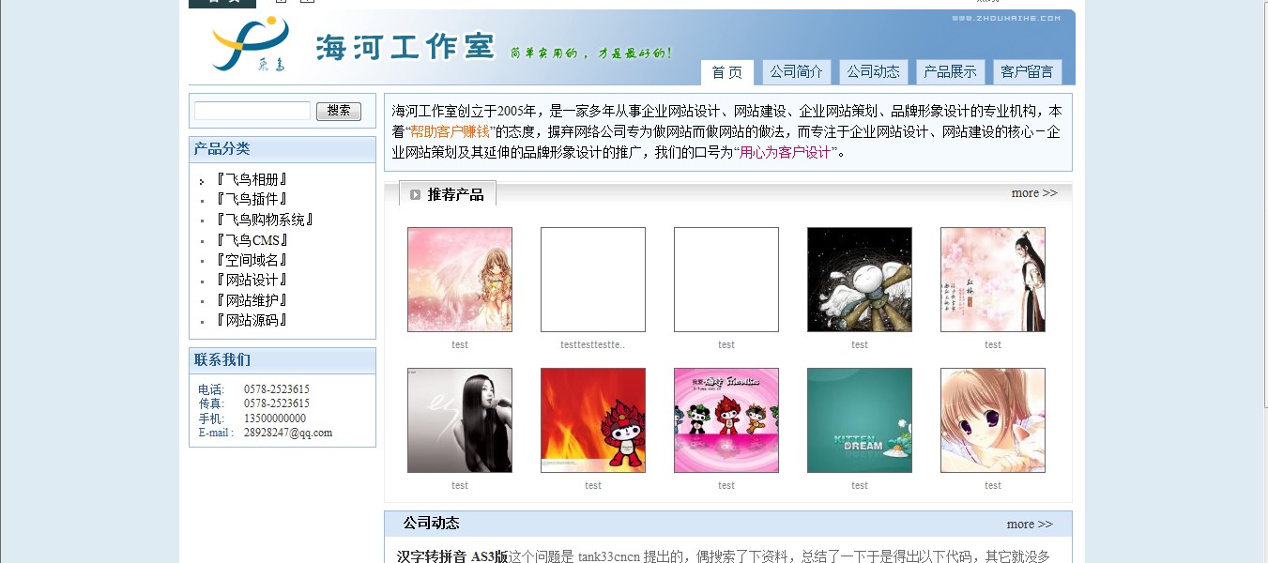Click the email 28928247@qq.com
This screenshot has width=1268, height=563.
click(288, 433)
